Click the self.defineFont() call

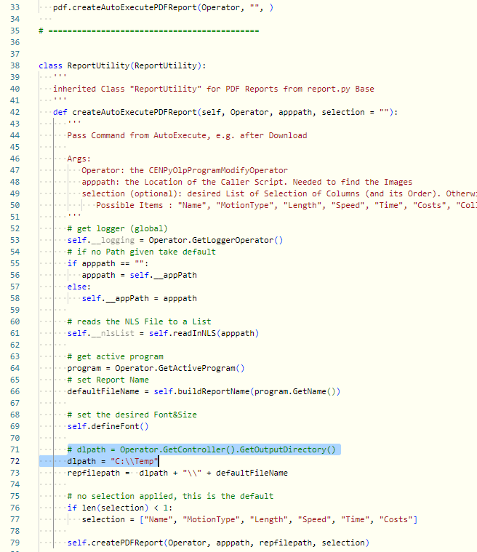pos(108,426)
